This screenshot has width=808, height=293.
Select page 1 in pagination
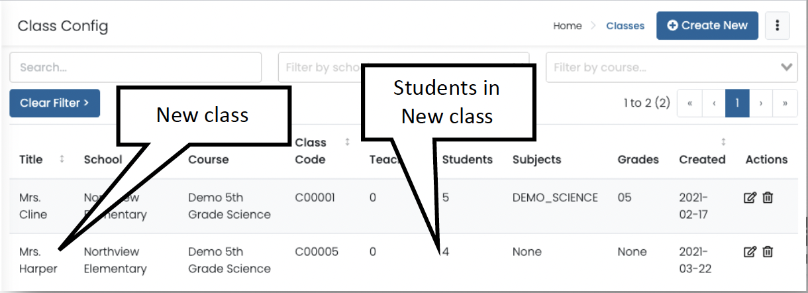736,103
